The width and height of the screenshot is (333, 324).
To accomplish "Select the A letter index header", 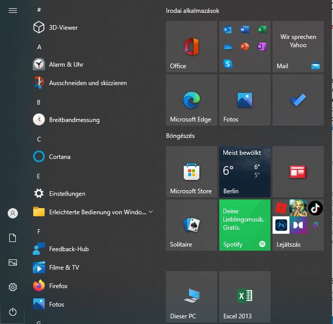I will [x=39, y=47].
